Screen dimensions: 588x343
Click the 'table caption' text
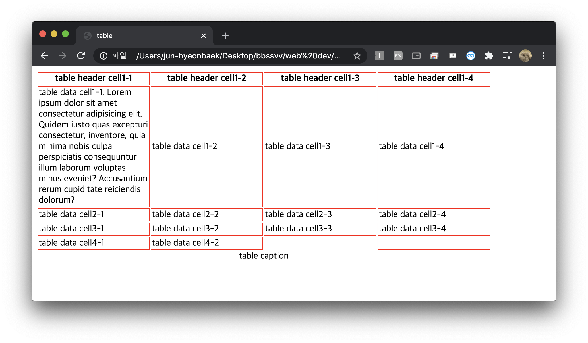tap(264, 256)
